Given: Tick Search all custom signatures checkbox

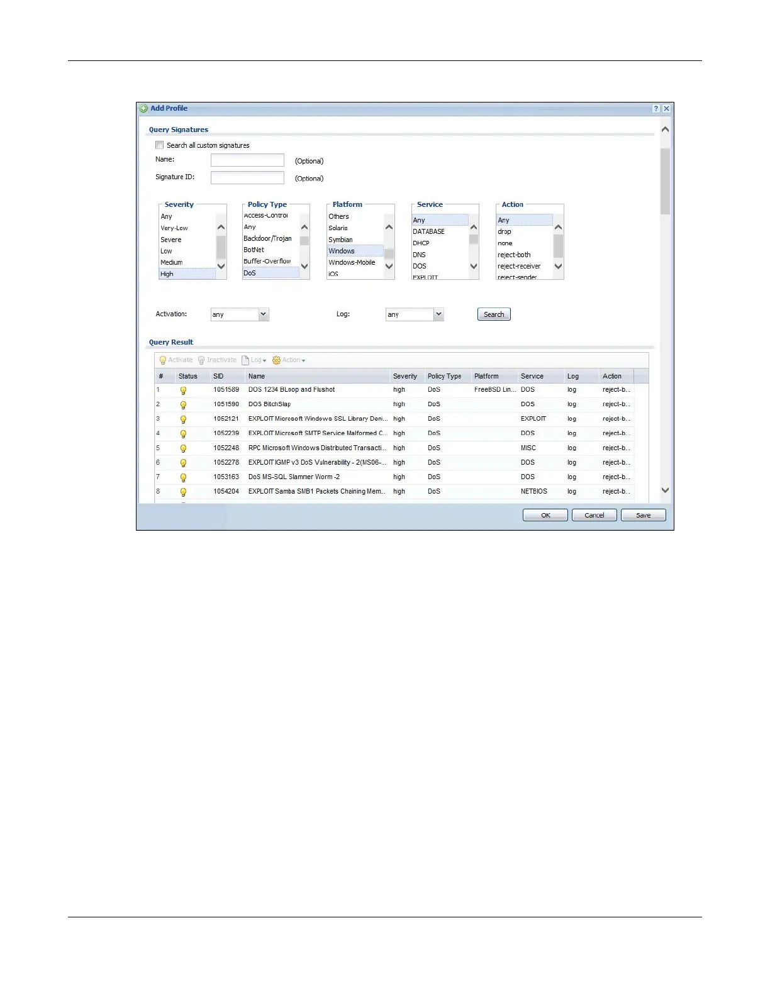Looking at the screenshot, I should pos(159,145).
